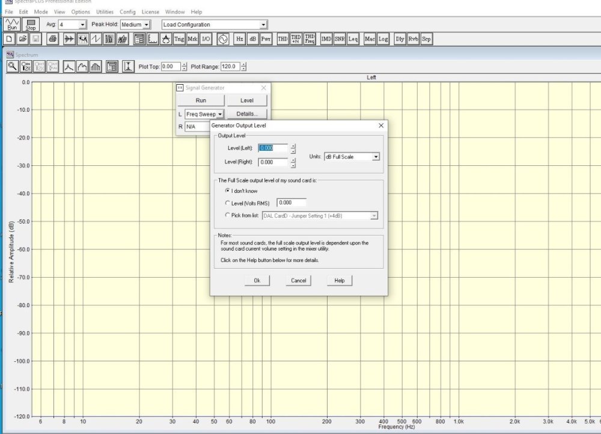Image resolution: width=601 pixels, height=434 pixels.
Task: Open the Utilities menu
Action: 105,12
